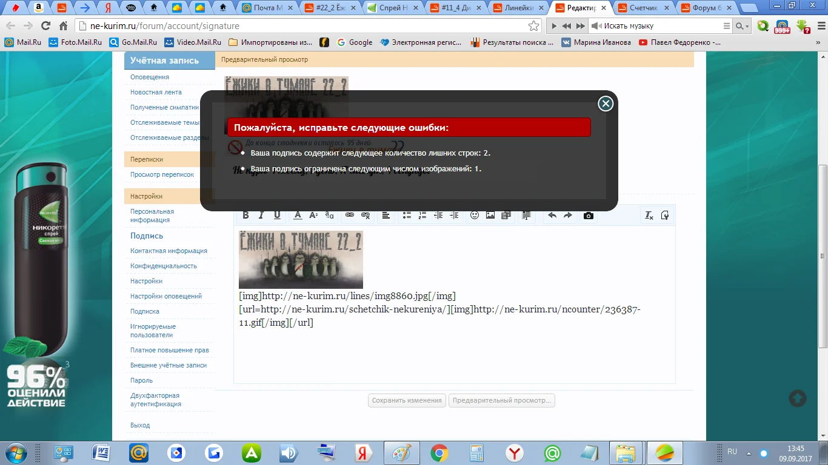The image size is (828, 465).
Task: Increase indent in the editor
Action: point(454,215)
